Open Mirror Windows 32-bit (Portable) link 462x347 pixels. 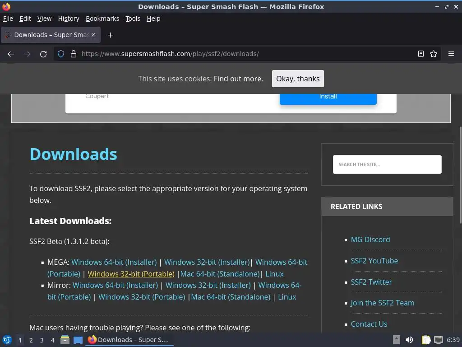pyautogui.click(x=142, y=297)
